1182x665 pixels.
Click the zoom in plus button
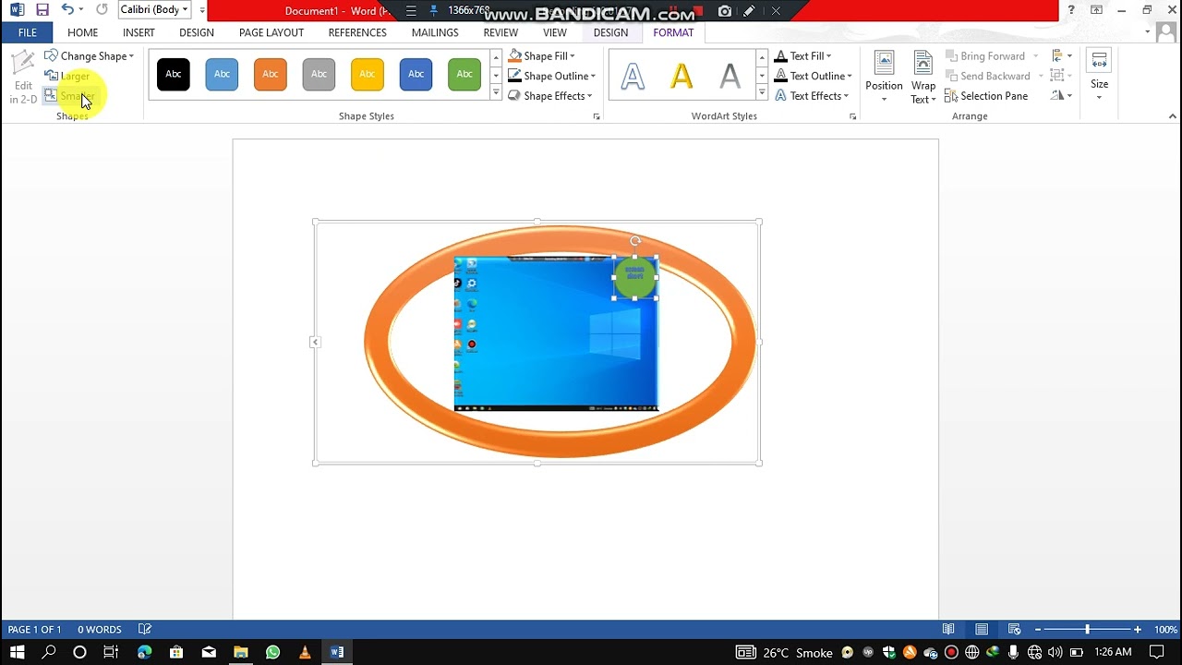[1138, 630]
